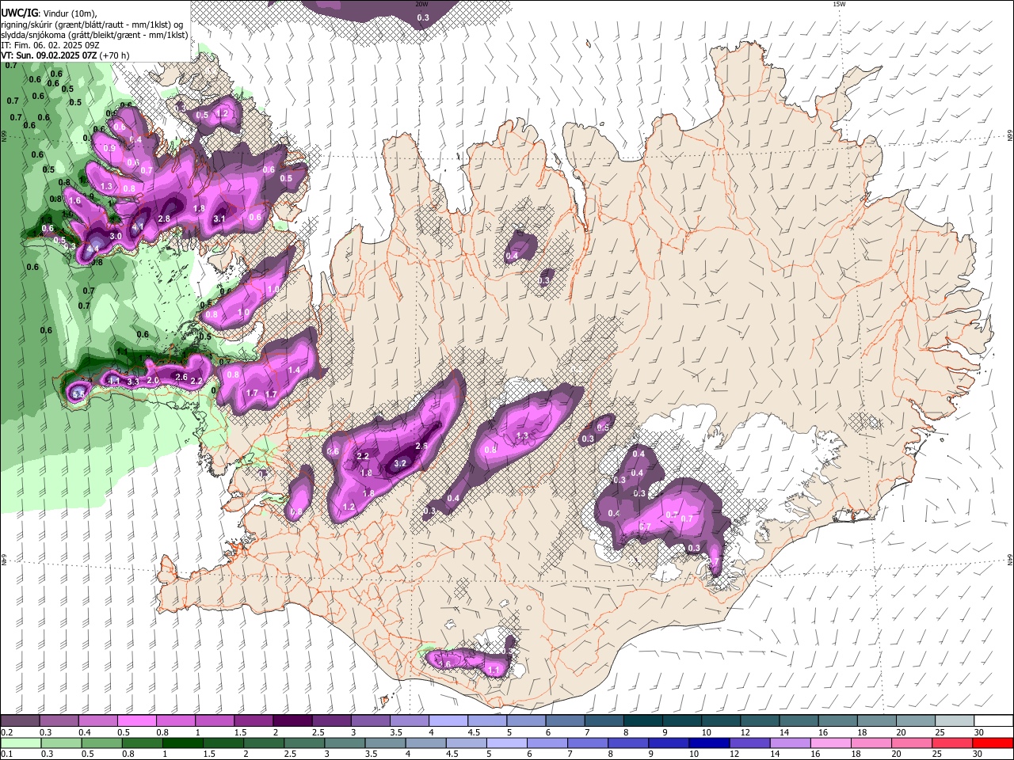
Task: Click the 'UWC/IG' title text
Action: [x=20, y=13]
